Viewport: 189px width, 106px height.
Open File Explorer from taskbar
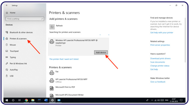(33, 100)
